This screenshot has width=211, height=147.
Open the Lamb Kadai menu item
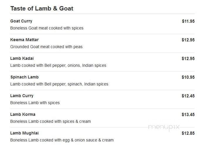[x=22, y=58]
